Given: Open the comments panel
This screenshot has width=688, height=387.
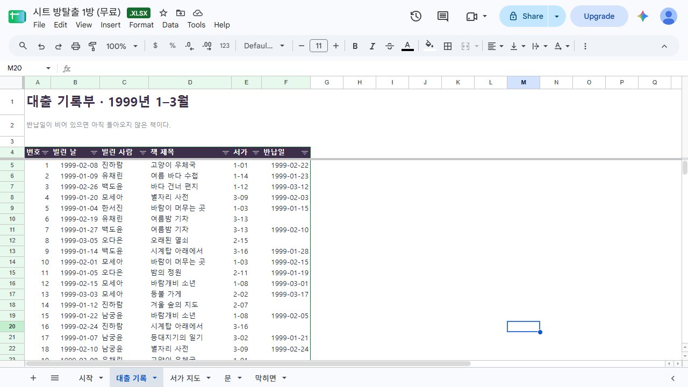Looking at the screenshot, I should click(443, 16).
